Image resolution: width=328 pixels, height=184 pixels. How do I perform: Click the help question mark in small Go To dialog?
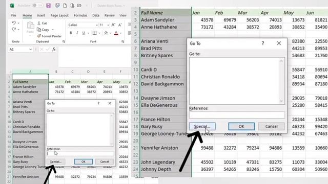98,103
